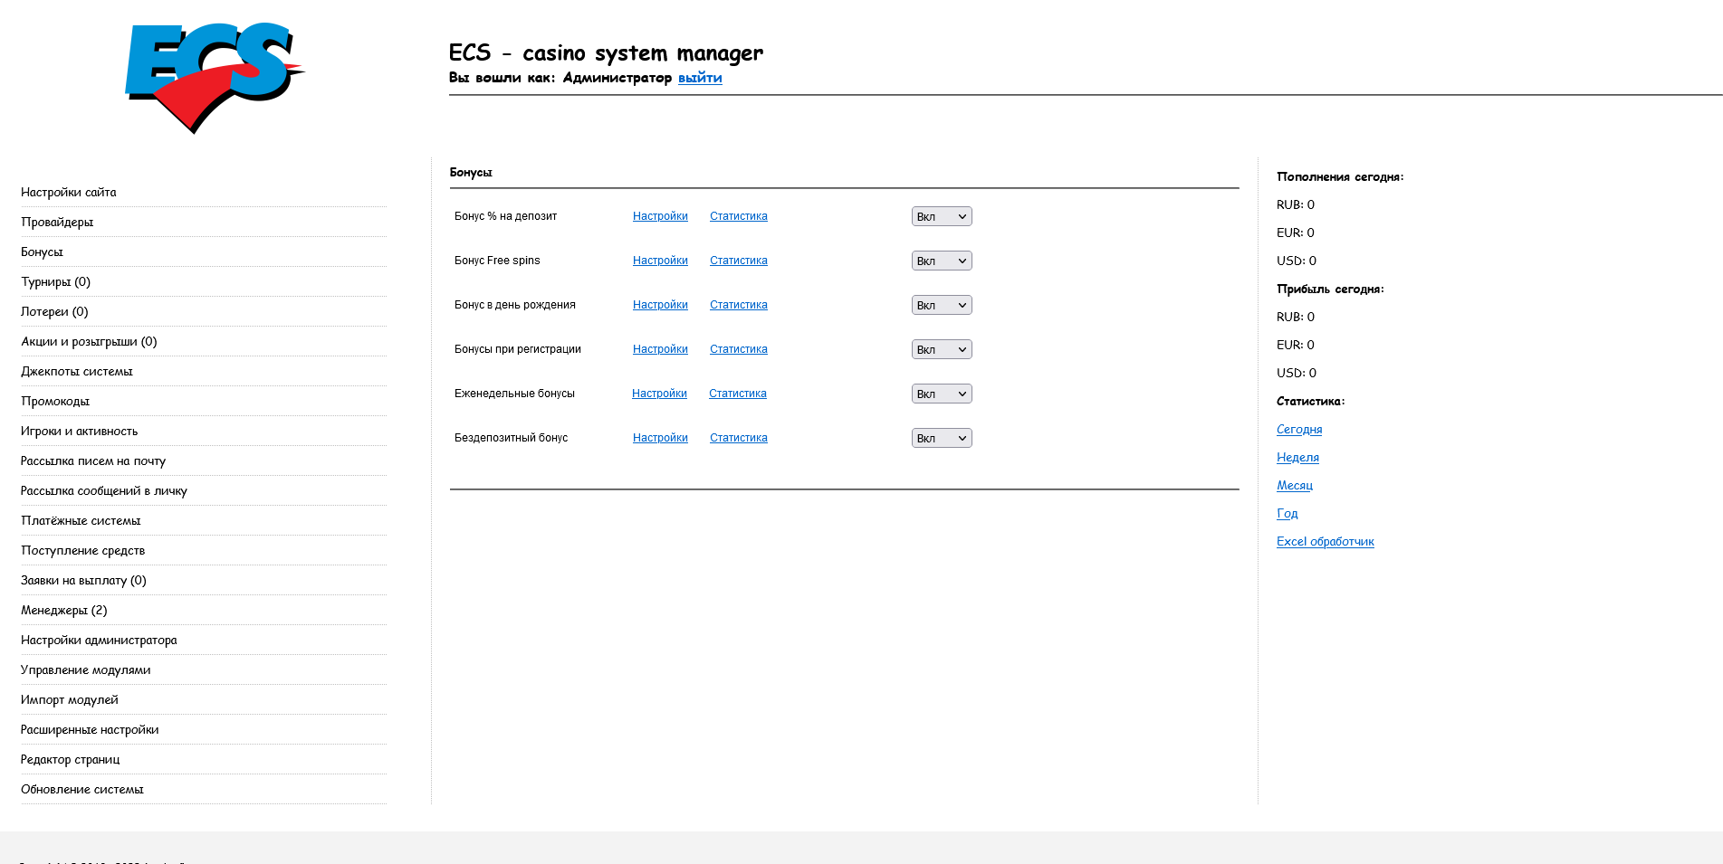Open the Провайдеры menu item

click(57, 222)
